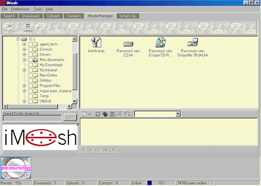Image resolution: width=261 pixels, height=186 pixels.
Task: Expand the agent_tests tree node
Action: 24,44
